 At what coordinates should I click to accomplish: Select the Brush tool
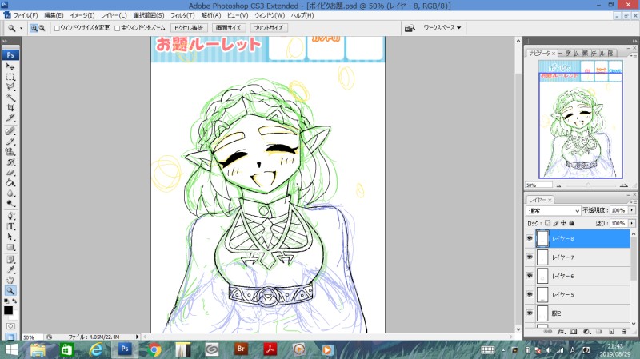point(10,142)
